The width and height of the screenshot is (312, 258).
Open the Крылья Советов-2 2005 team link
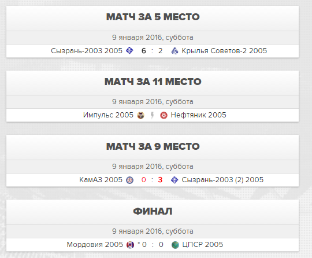coord(224,50)
